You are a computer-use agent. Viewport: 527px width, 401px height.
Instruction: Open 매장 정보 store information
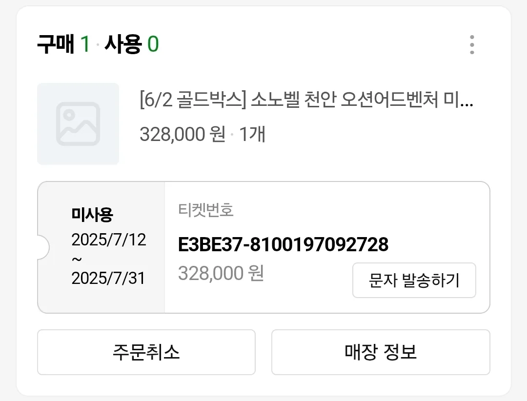pos(381,352)
